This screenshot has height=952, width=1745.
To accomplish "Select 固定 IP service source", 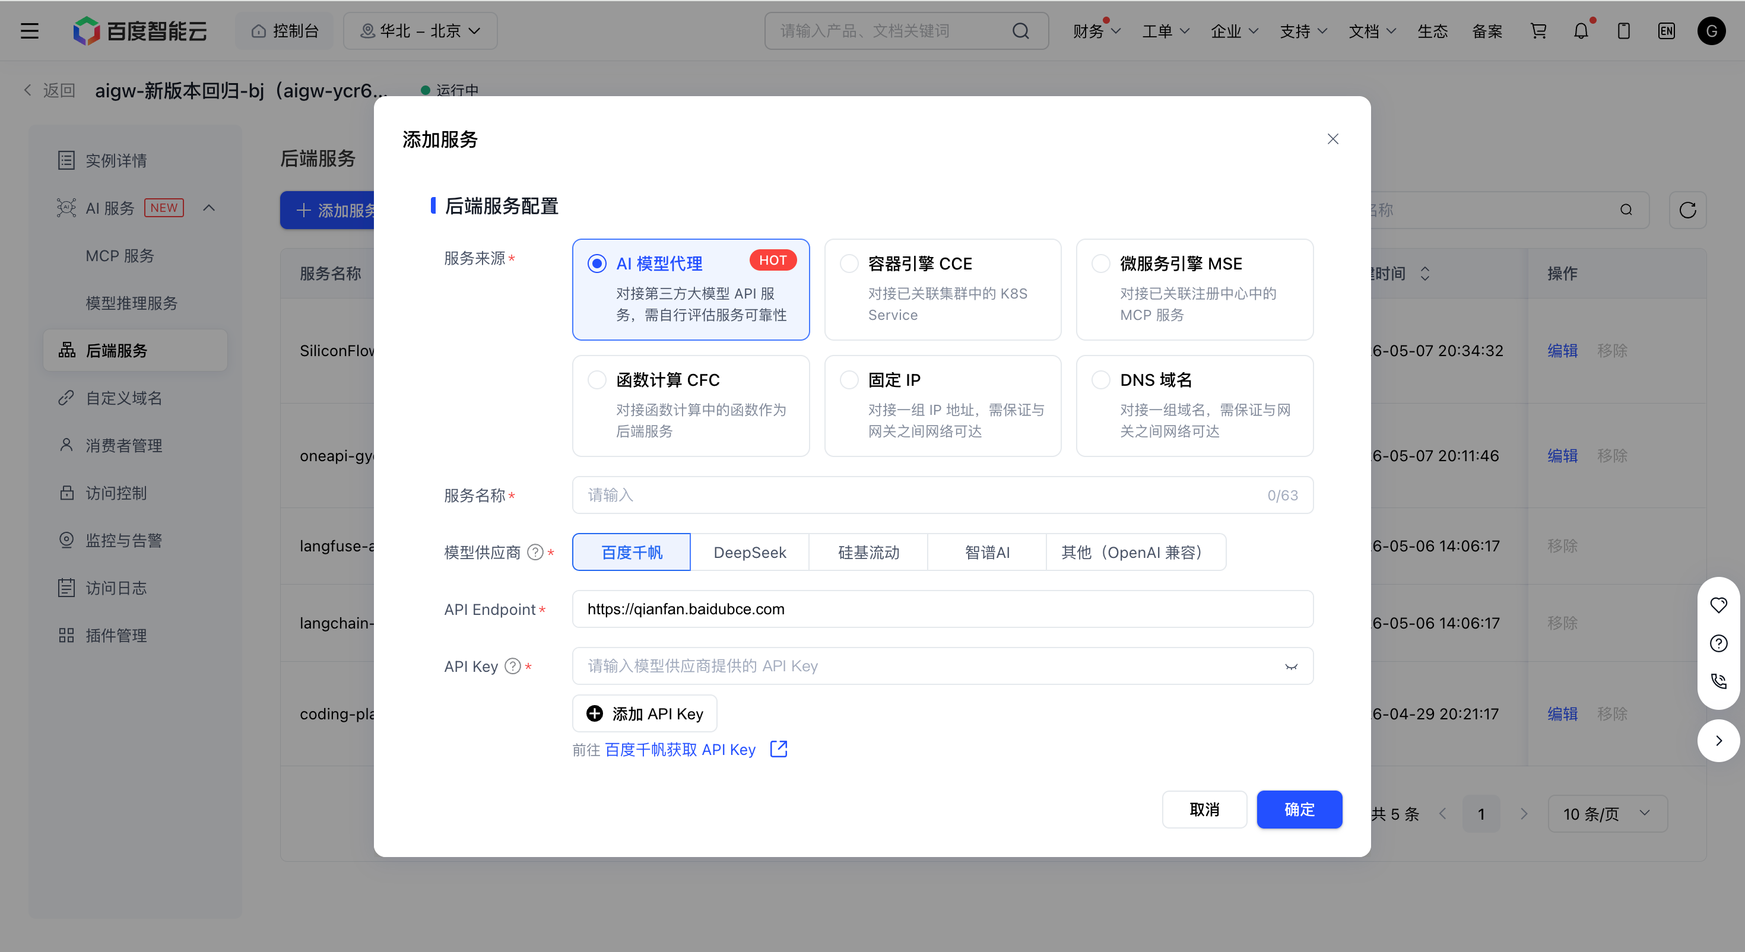I will point(943,406).
